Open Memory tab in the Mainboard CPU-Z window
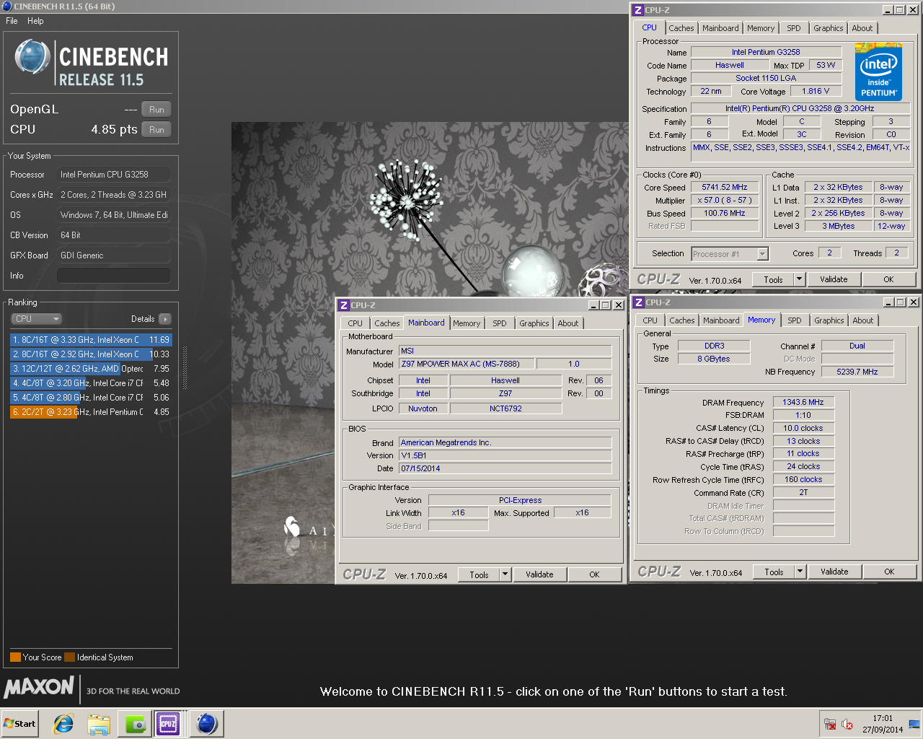923x739 pixels. [x=467, y=323]
